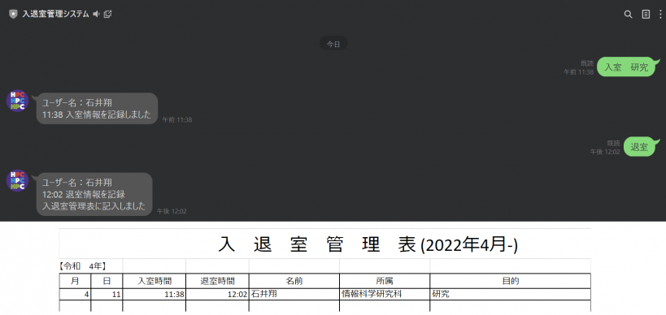Select the 目的 column header cell
Image resolution: width=666 pixels, height=315 pixels.
pos(511,281)
